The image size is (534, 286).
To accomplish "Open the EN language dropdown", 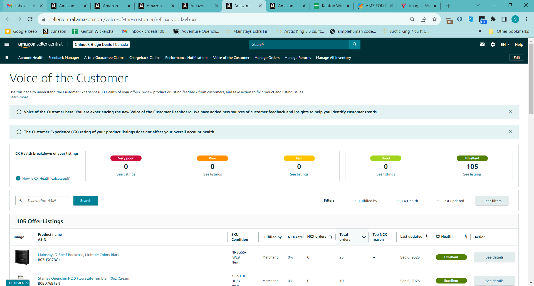I will click(x=505, y=44).
